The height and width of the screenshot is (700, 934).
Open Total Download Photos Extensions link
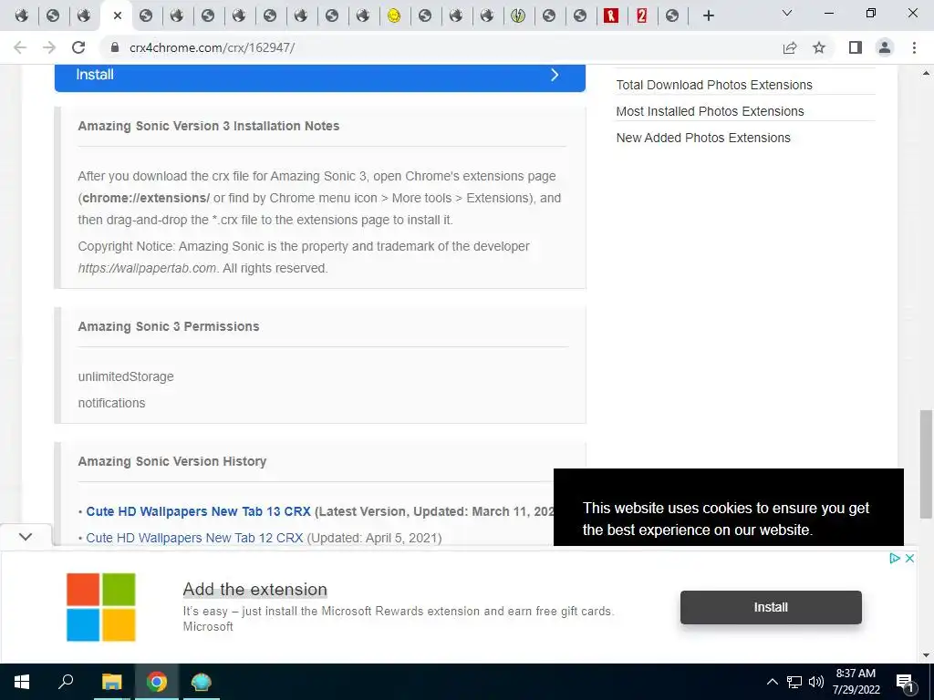713,85
